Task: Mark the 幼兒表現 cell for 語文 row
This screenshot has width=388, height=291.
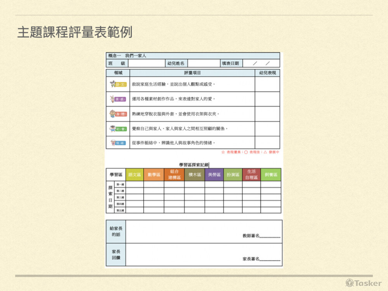Action: (x=267, y=83)
